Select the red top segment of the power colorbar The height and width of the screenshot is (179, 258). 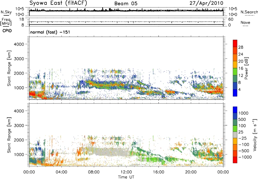[x=235, y=43]
